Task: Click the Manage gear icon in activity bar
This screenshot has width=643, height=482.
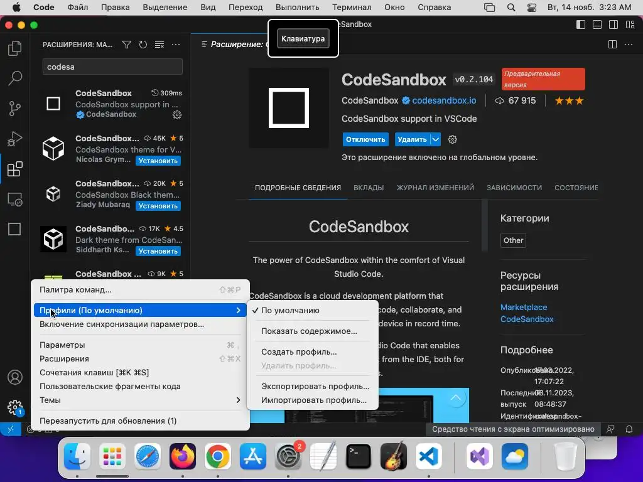Action: tap(15, 407)
